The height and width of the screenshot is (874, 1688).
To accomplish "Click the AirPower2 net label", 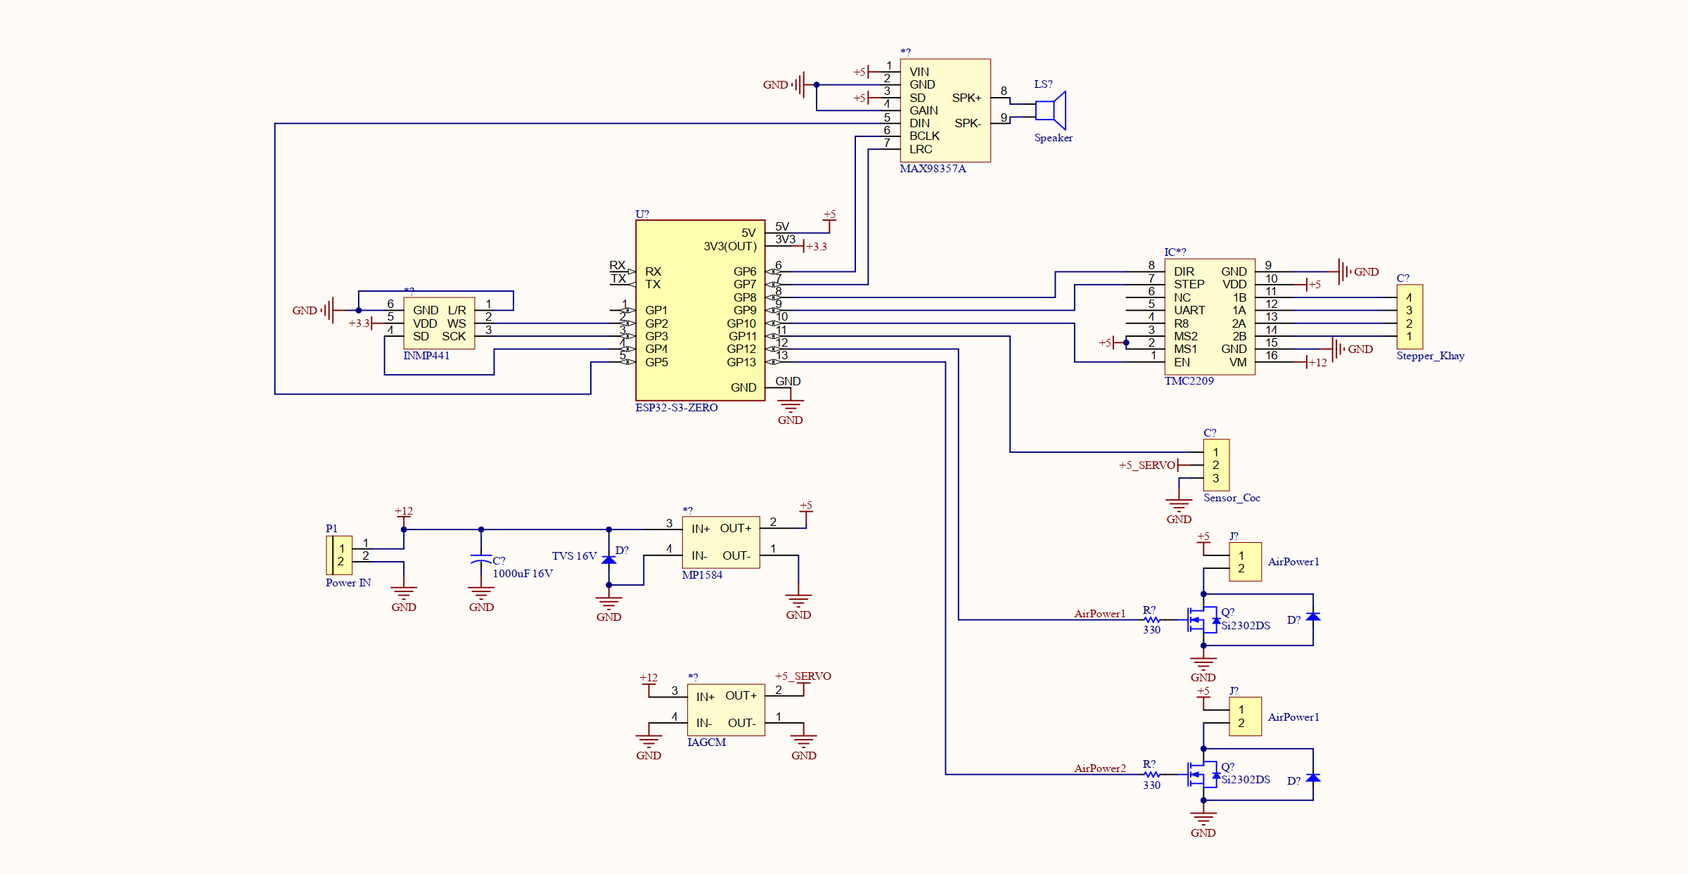I will click(x=1100, y=769).
